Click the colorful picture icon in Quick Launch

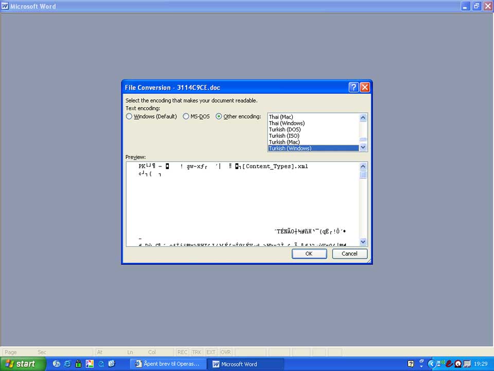tap(90, 364)
